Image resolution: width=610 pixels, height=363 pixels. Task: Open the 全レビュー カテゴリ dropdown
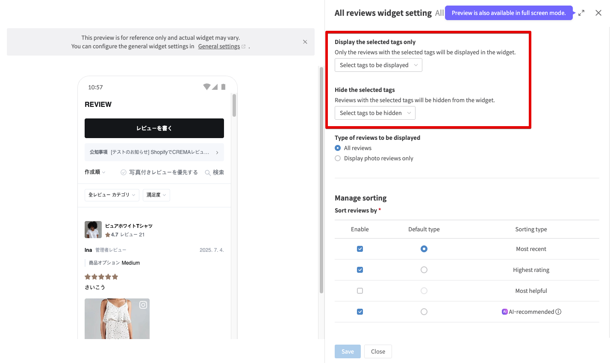[x=112, y=195]
